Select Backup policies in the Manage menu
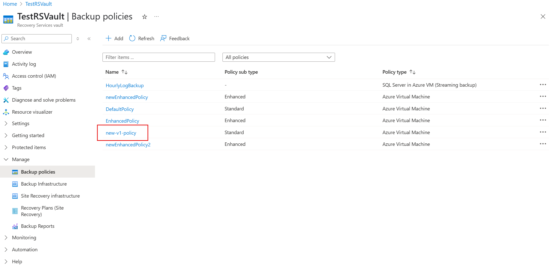The image size is (556, 276). pyautogui.click(x=47, y=172)
